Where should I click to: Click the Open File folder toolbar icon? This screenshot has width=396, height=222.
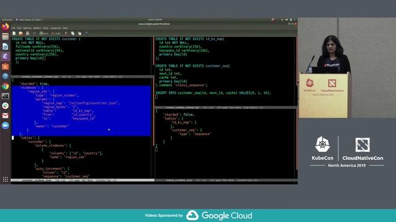tap(20, 33)
